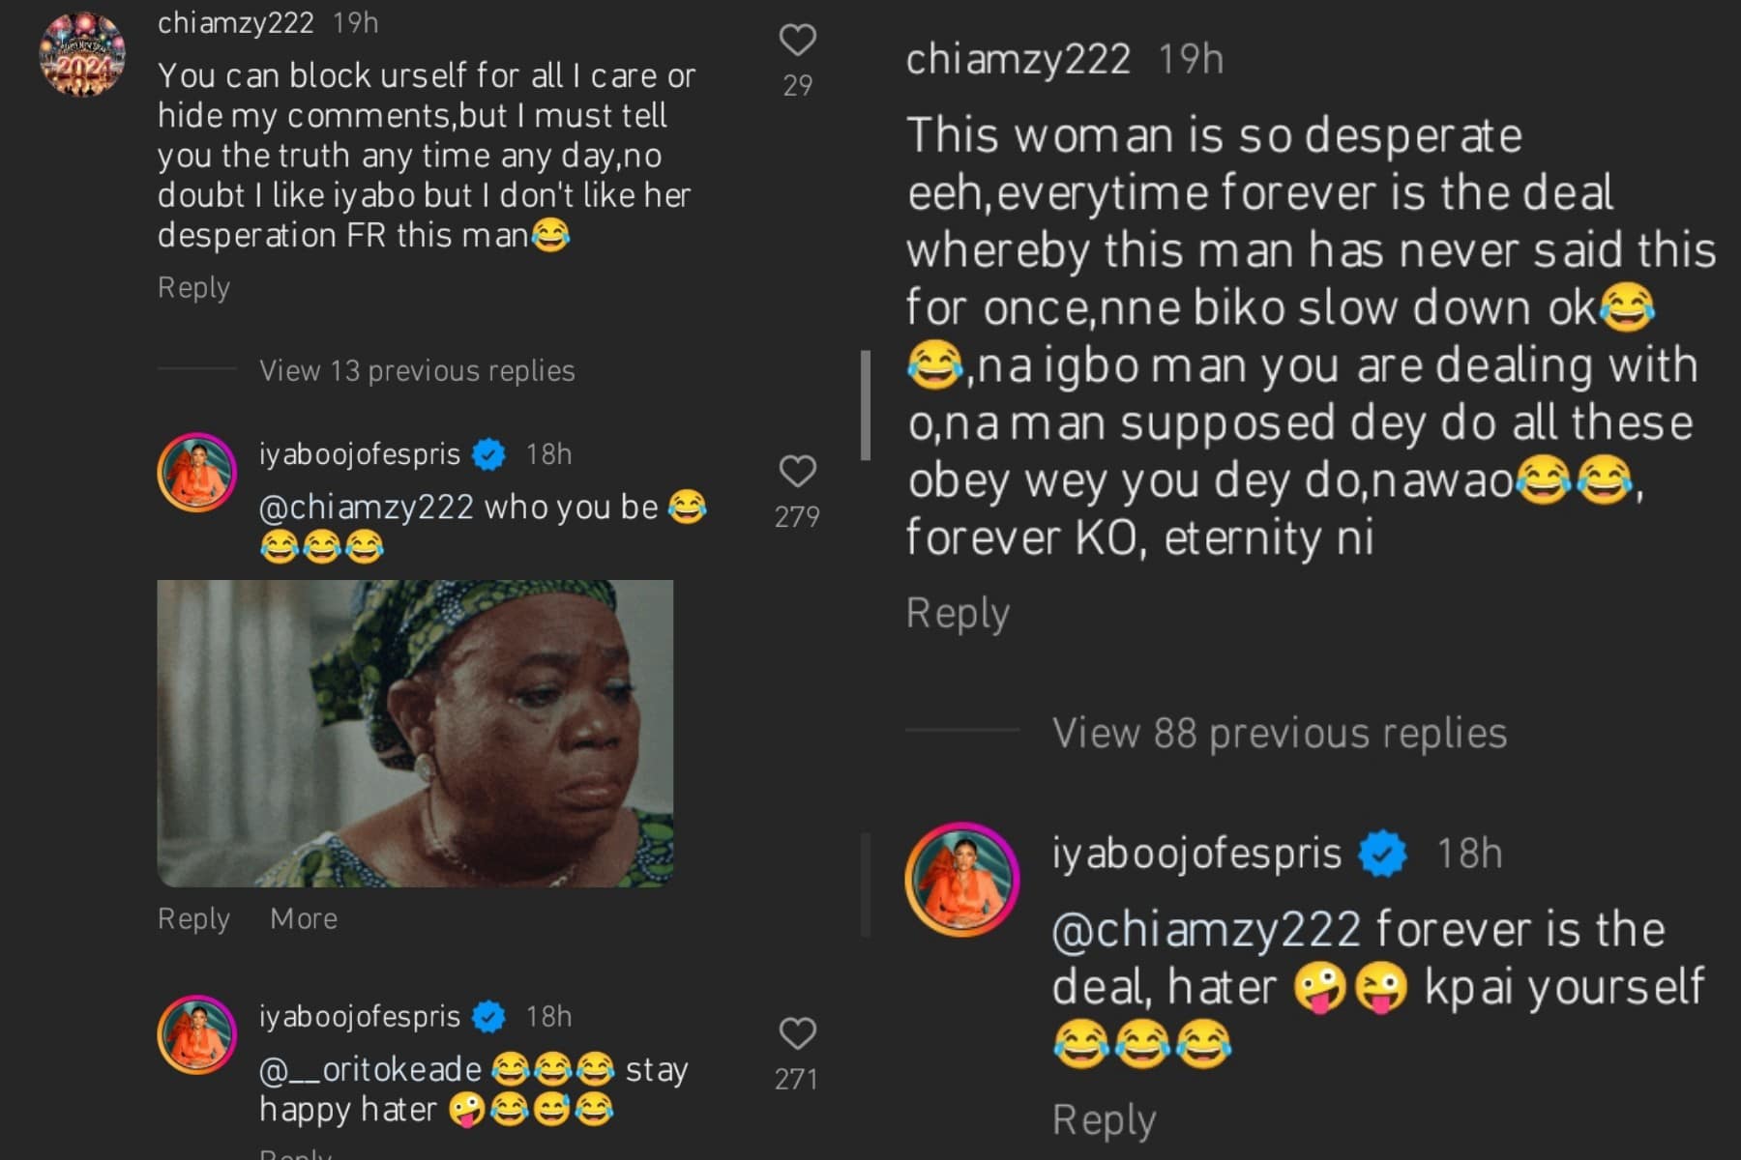Open @chiamzy222 mention in "who you be" reply
This screenshot has height=1160, width=1741.
tap(366, 507)
